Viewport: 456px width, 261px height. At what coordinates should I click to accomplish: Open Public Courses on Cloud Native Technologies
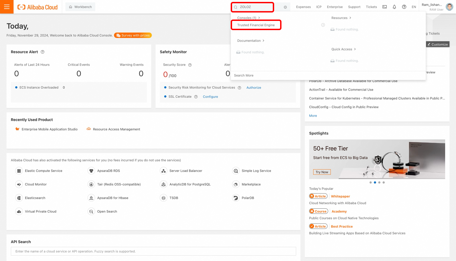(344, 218)
